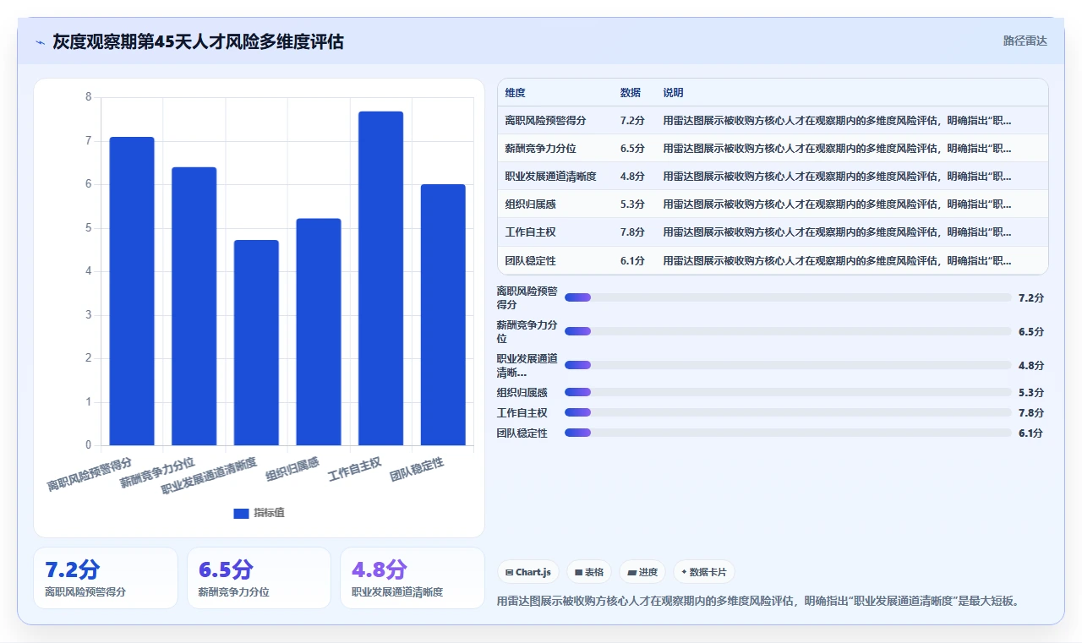Viewport: 1082px width, 643px height.
Task: Click the 7.8分 value beside the 工作自主权 progress bar
Action: coord(1031,412)
